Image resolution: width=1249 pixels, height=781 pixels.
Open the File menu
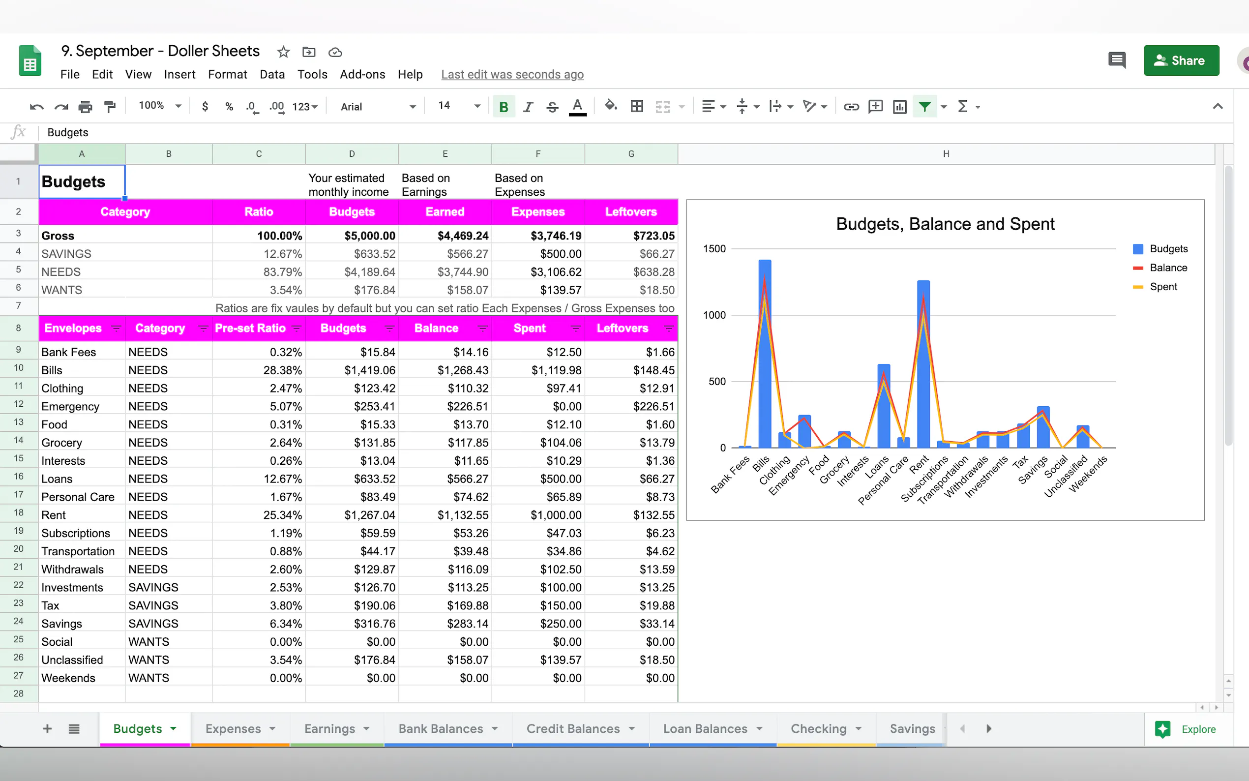pos(70,74)
